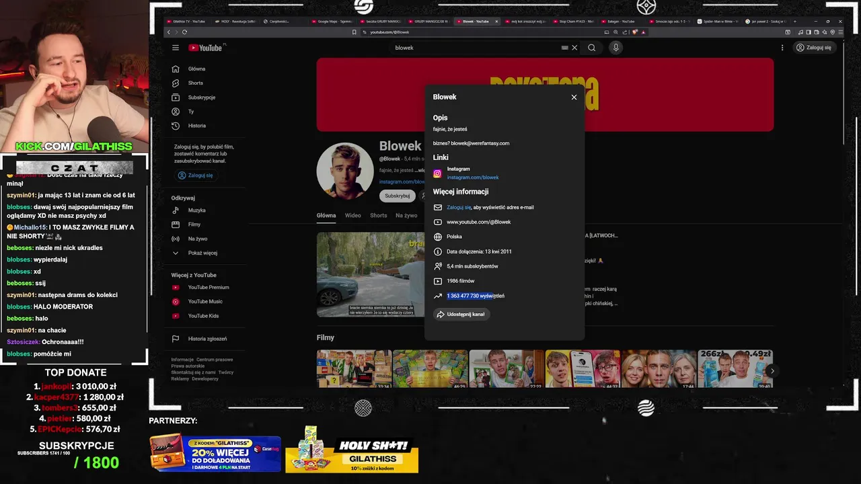861x484 pixels.
Task: Open Skontaktuj się z nami footer link
Action: pyautogui.click(x=193, y=372)
